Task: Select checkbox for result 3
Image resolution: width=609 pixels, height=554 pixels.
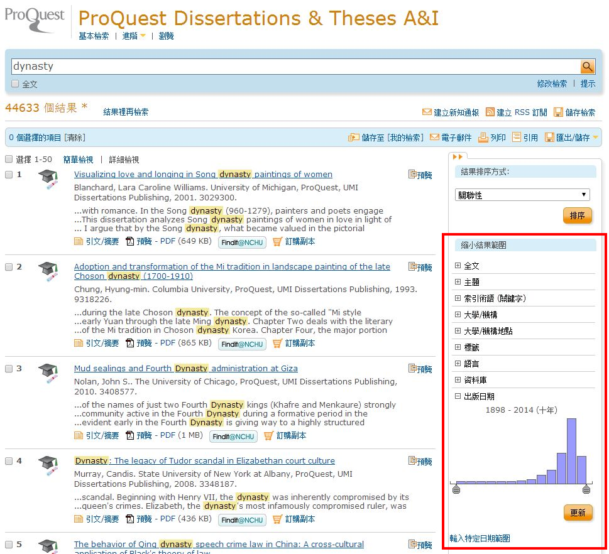Action: (9, 369)
